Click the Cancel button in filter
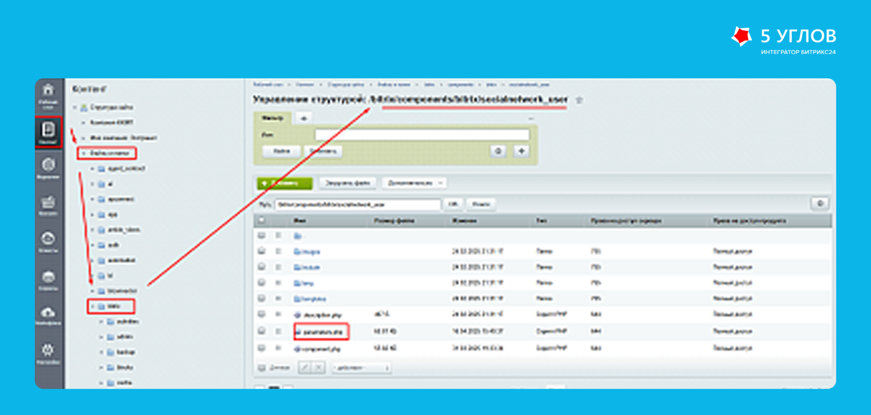 point(323,151)
